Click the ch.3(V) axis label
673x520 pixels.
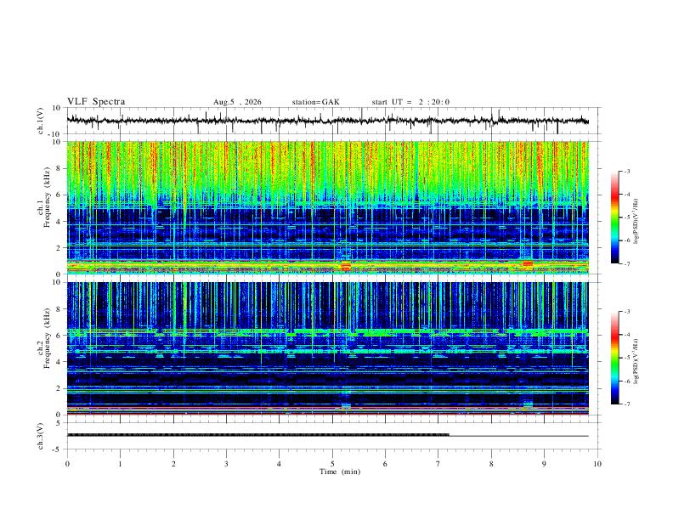41,436
